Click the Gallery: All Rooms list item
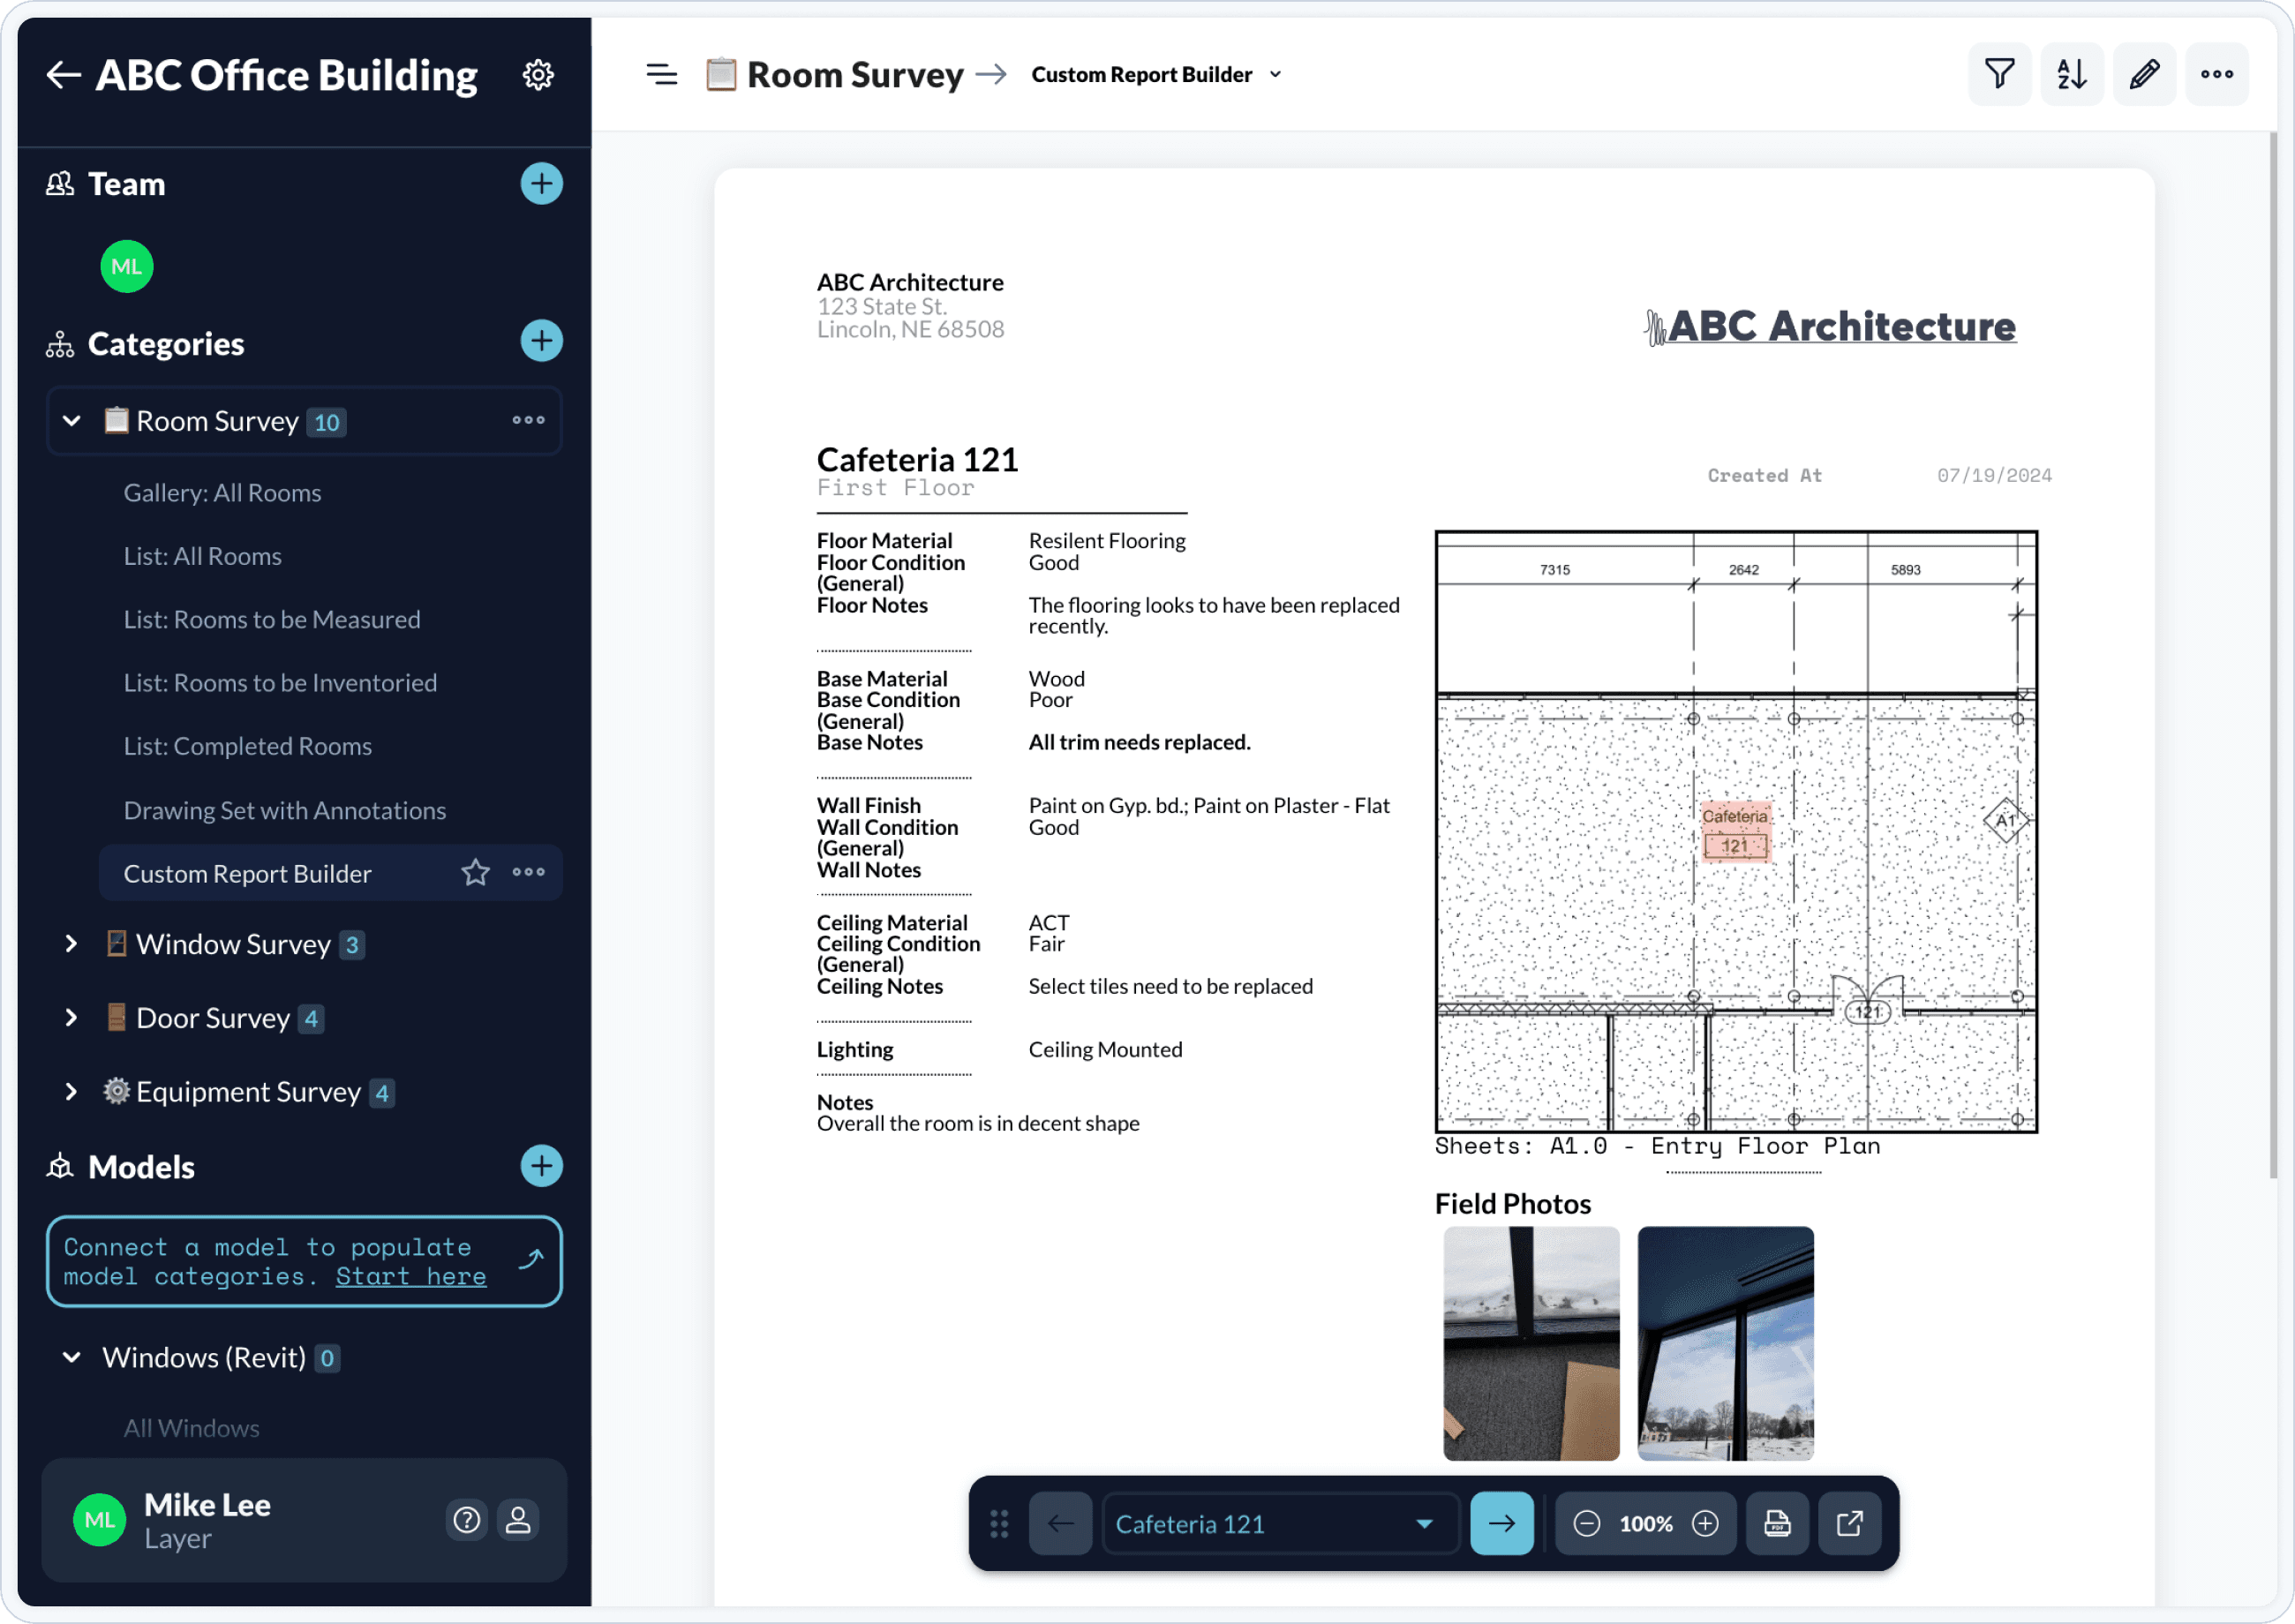This screenshot has width=2295, height=1624. click(x=222, y=491)
